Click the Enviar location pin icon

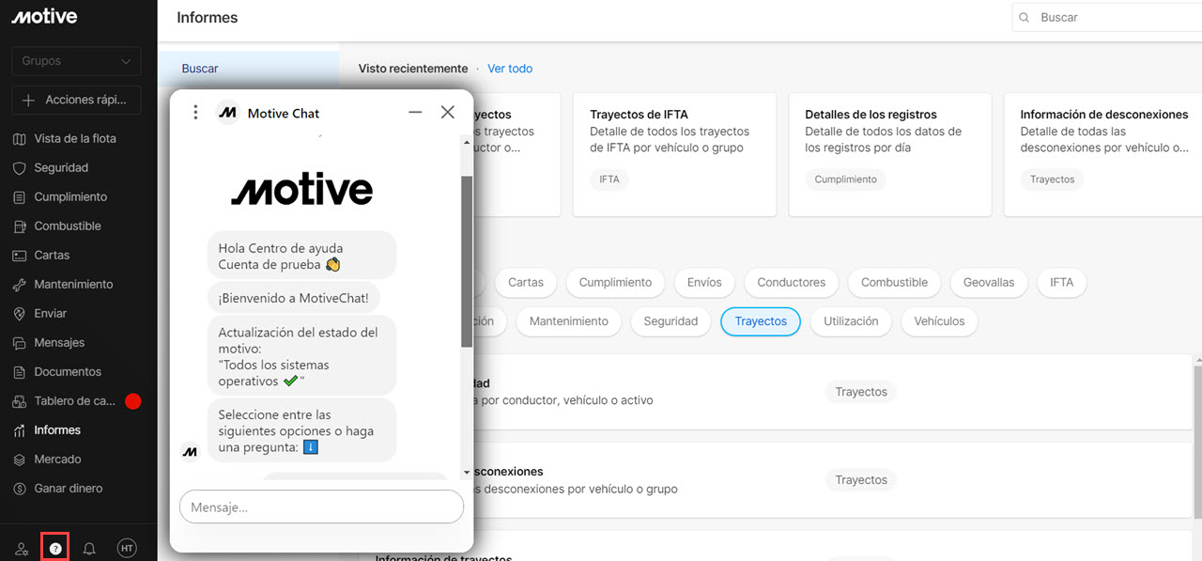(x=19, y=314)
